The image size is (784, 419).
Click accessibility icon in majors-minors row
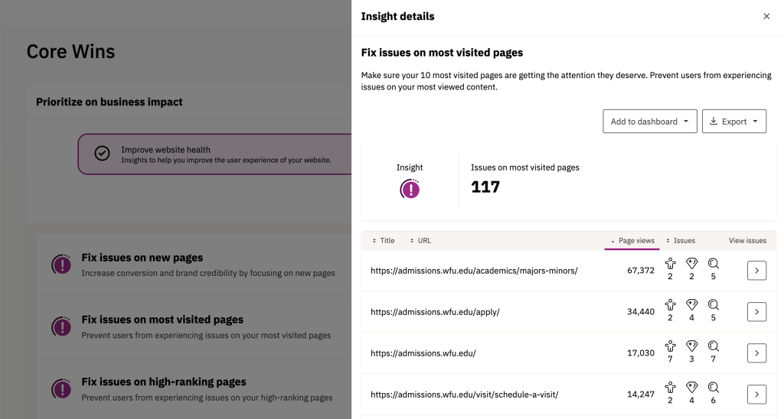tap(671, 264)
